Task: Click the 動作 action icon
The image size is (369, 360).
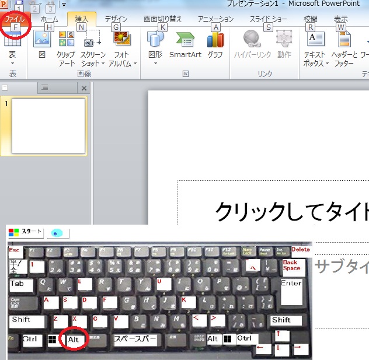Action: 284,39
